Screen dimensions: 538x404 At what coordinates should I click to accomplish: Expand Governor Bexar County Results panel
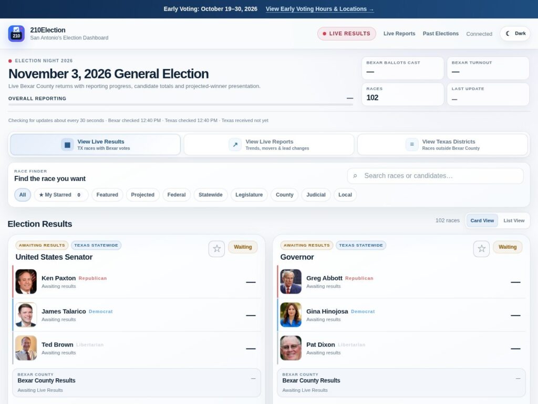tap(401, 383)
